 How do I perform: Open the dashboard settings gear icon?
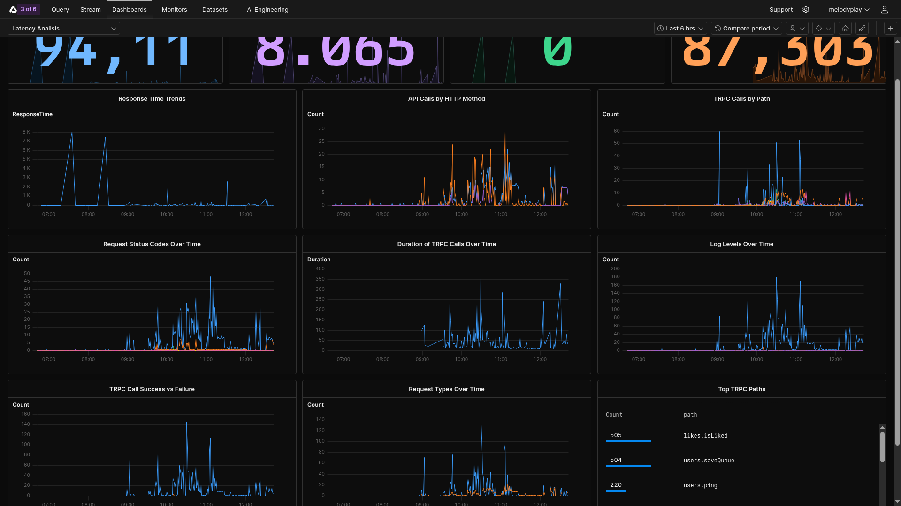pos(806,9)
